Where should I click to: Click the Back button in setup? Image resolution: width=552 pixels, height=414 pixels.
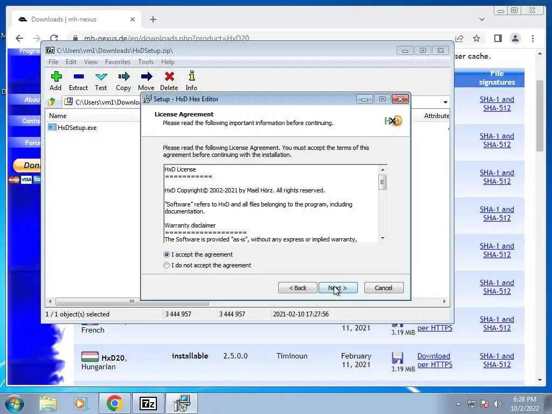click(298, 288)
